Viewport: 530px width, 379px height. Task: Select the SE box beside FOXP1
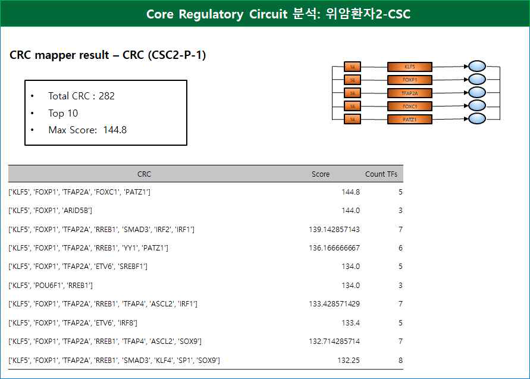[352, 80]
